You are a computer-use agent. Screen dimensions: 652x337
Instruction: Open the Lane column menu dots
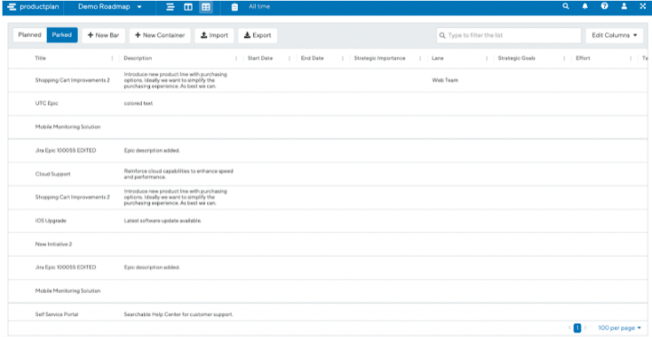(x=487, y=59)
